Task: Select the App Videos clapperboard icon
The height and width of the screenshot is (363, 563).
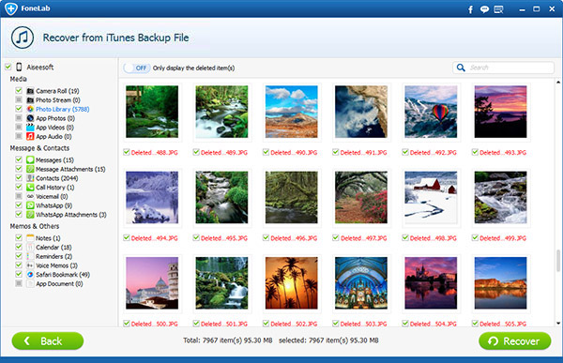Action: tap(30, 128)
